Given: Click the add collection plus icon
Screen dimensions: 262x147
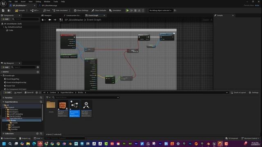Looking at the screenshot, I should (37, 134).
